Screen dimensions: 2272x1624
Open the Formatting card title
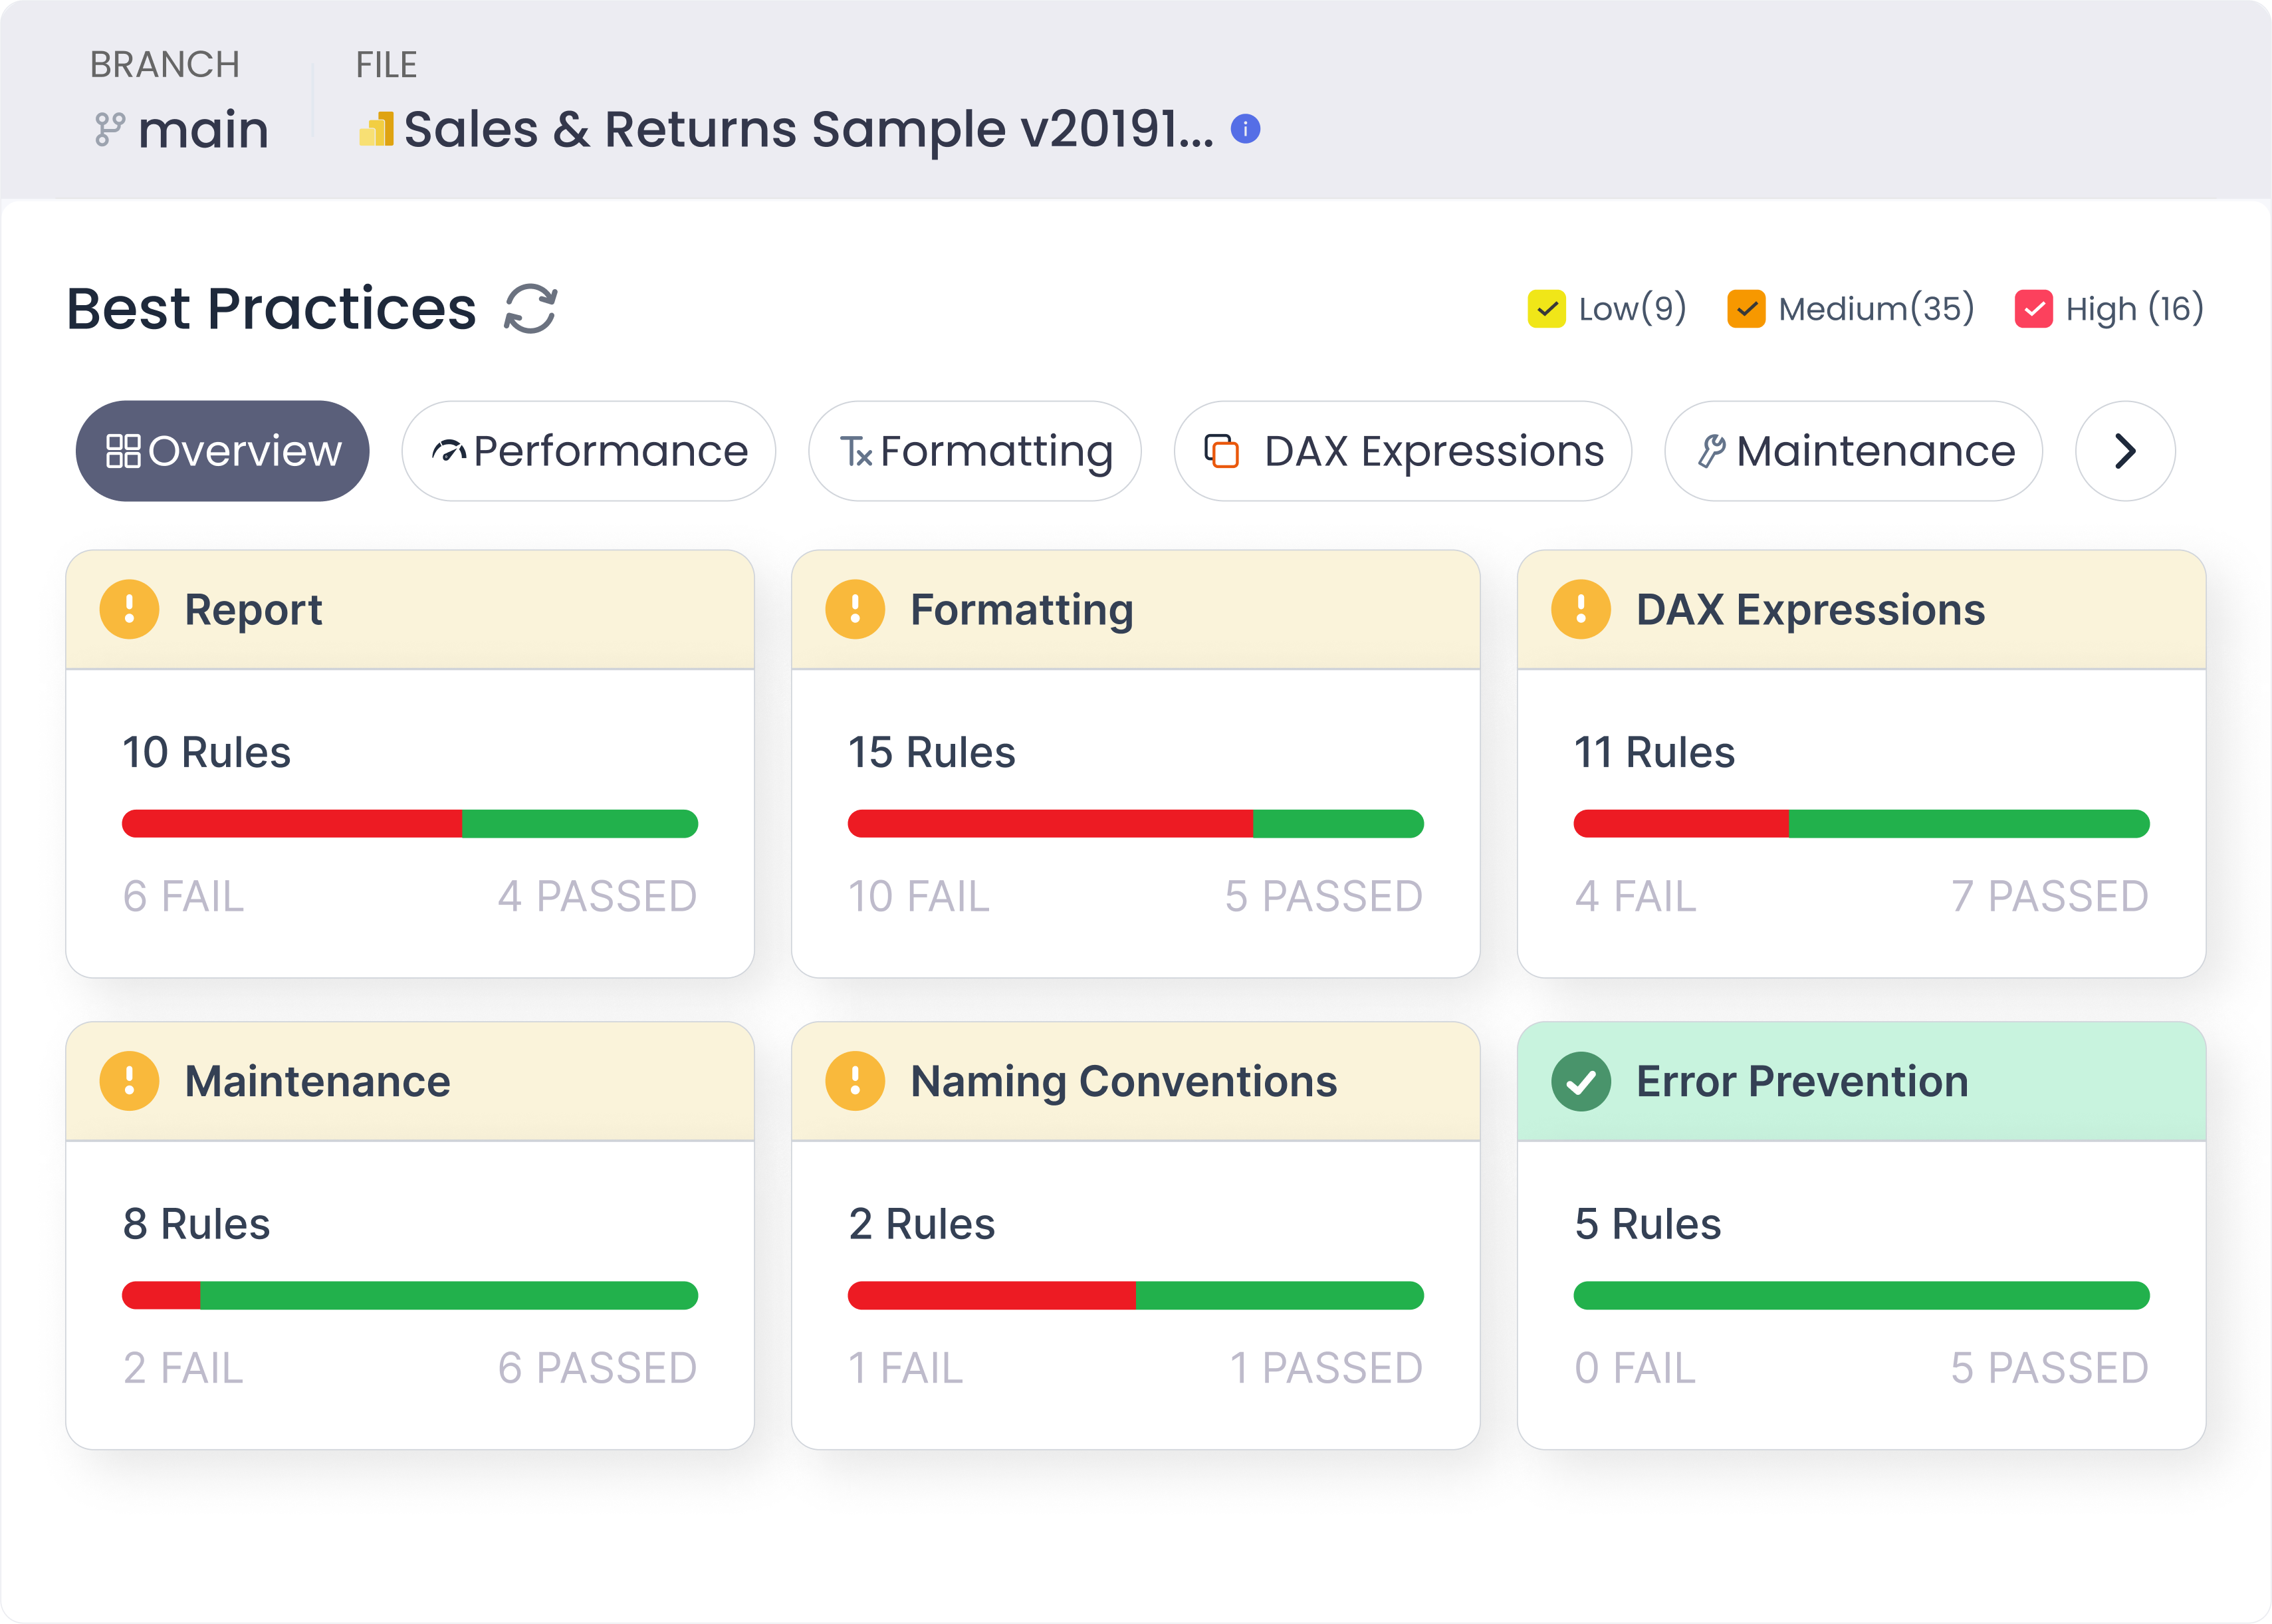[x=1021, y=609]
